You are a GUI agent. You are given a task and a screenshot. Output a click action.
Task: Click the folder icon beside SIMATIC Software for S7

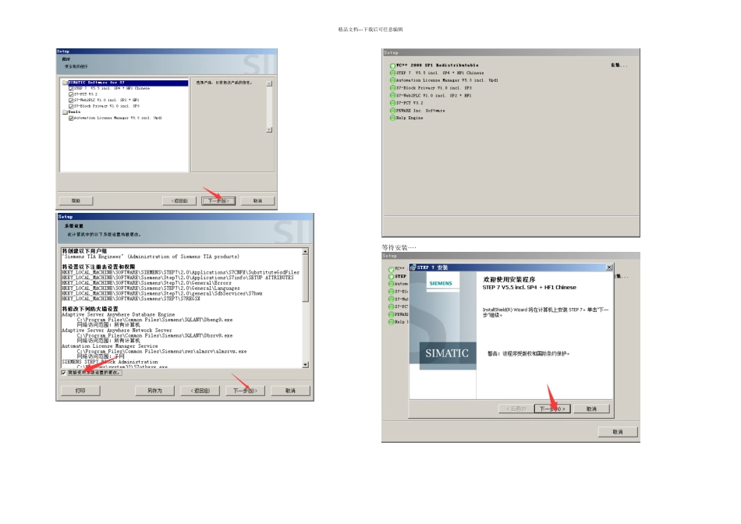pyautogui.click(x=66, y=83)
